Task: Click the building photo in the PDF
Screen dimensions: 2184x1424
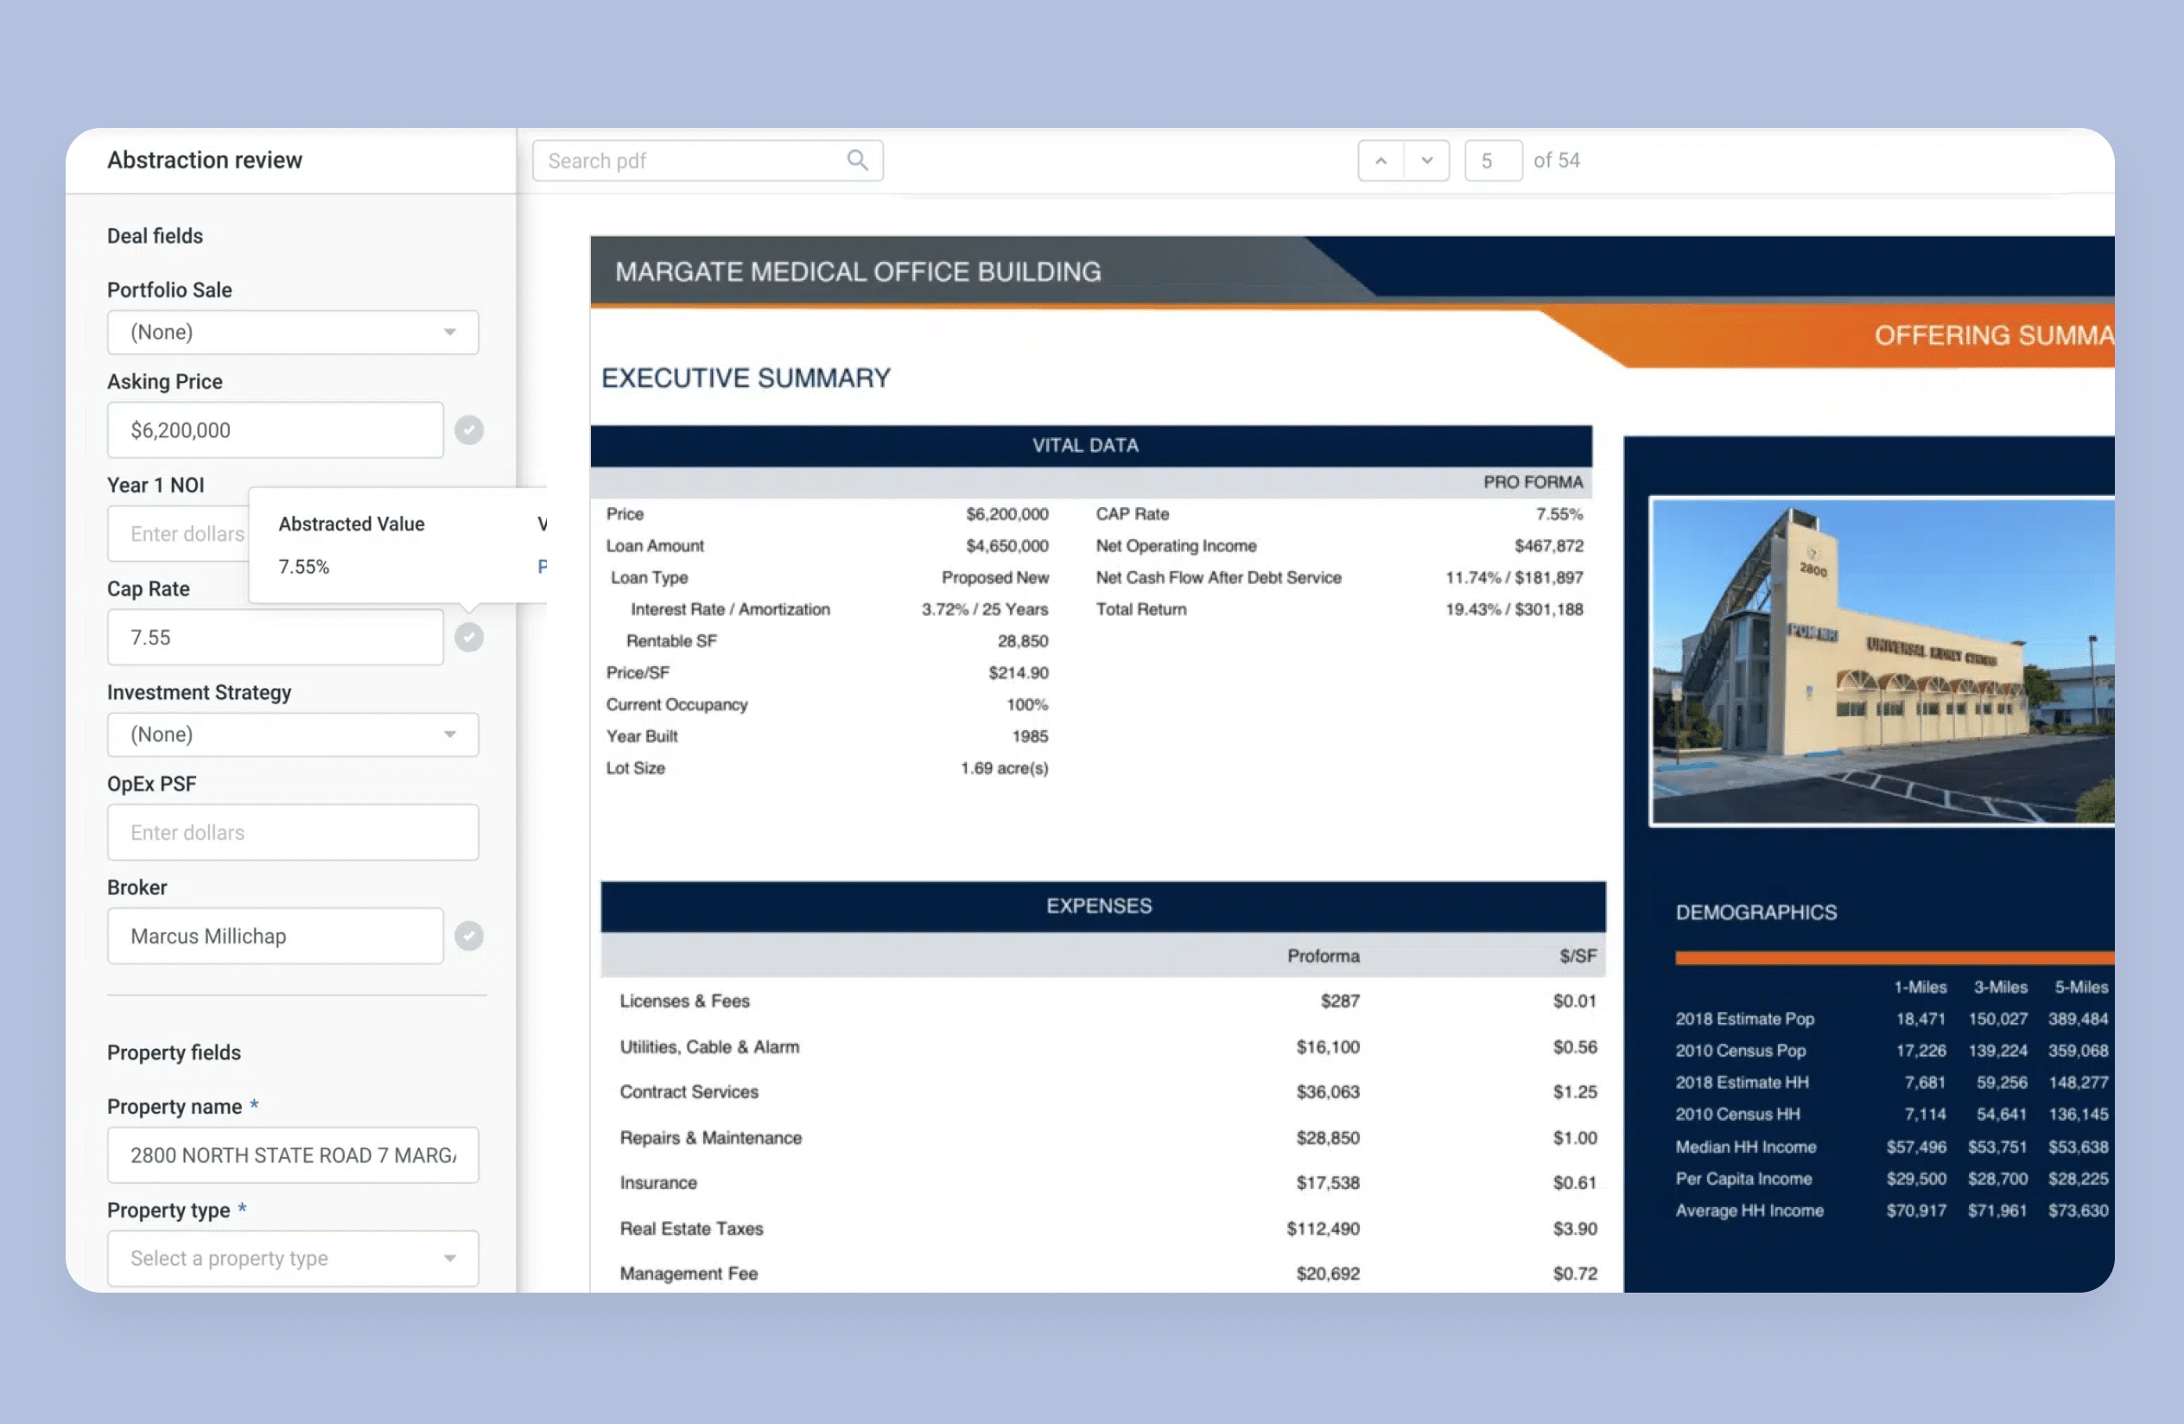Action: click(1881, 662)
